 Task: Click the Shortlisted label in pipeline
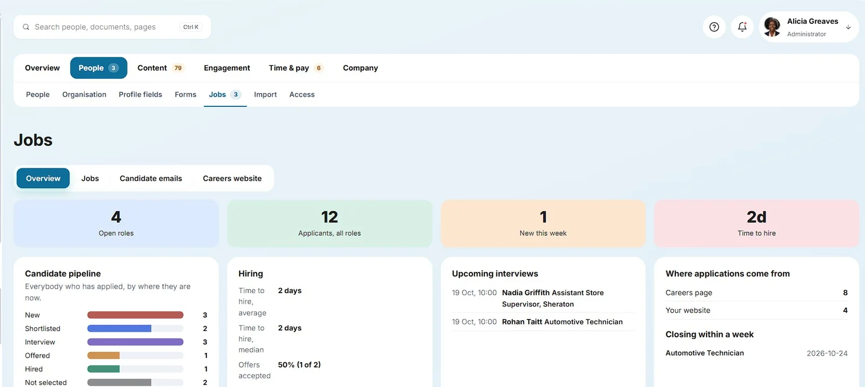[x=43, y=329]
